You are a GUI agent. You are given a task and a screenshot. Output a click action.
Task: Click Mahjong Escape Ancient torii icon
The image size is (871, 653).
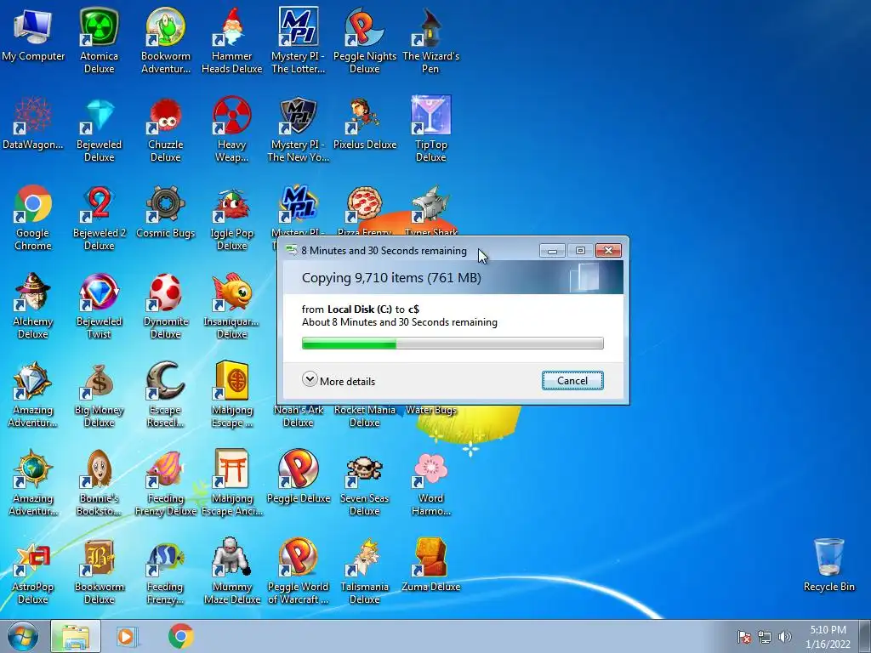[231, 483]
